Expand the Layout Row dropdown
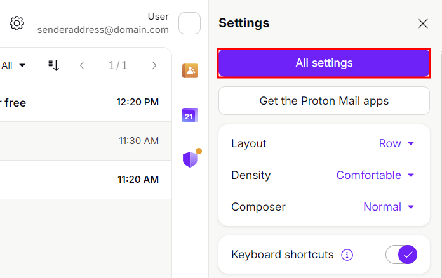442x278 pixels. click(x=396, y=143)
